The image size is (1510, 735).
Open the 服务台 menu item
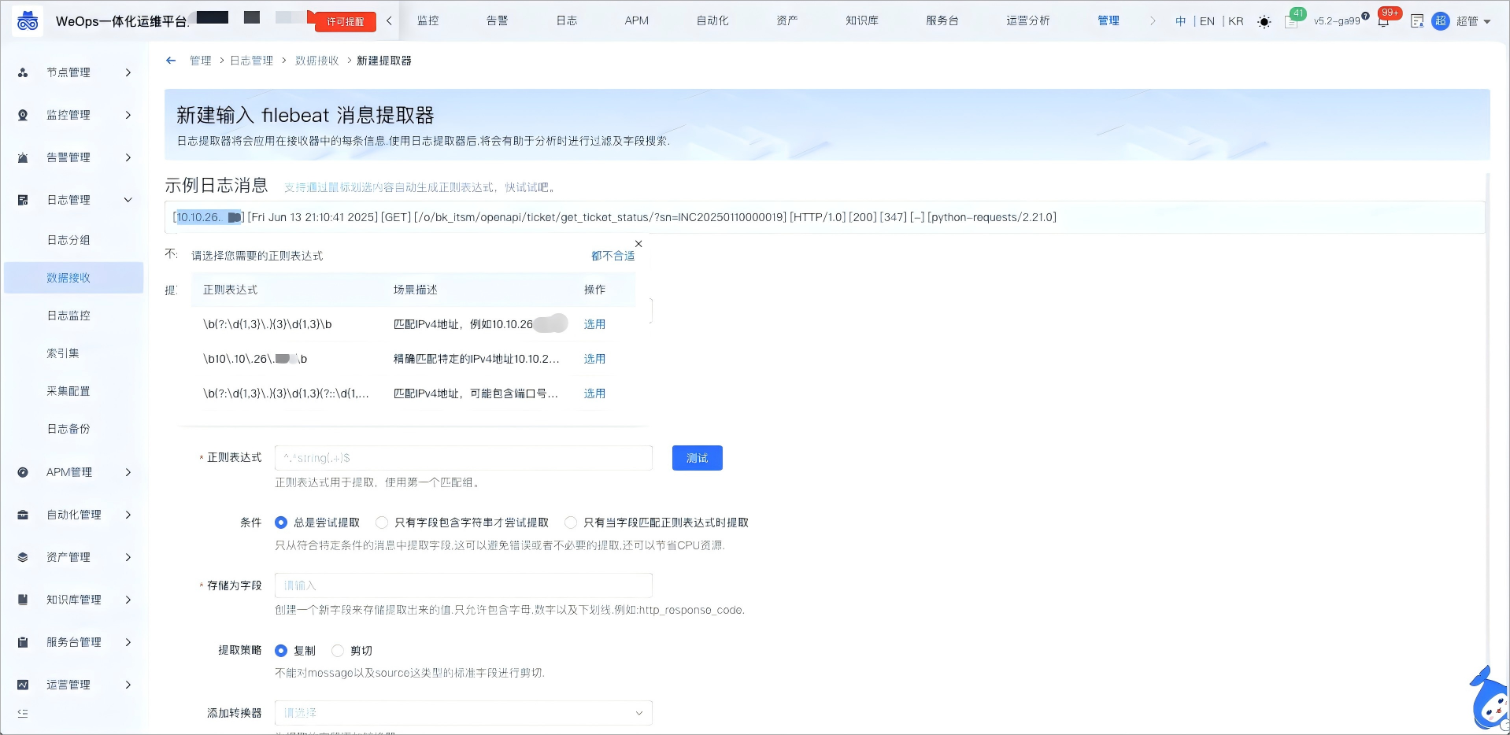942,20
